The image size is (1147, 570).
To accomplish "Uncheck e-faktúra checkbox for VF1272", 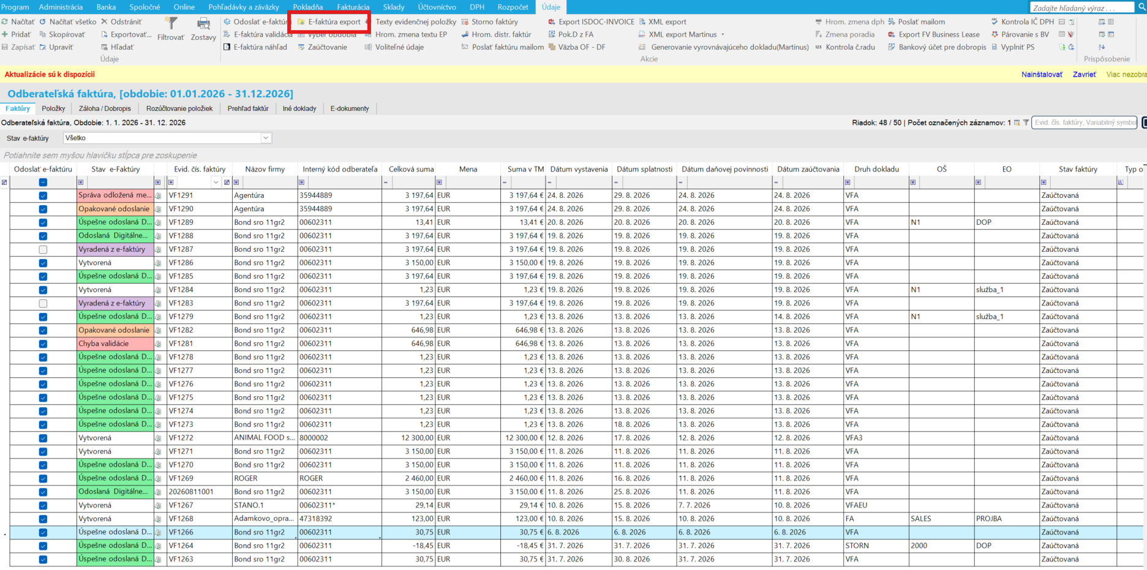I will (x=43, y=438).
